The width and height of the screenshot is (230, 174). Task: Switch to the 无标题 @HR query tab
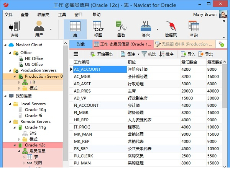click(184, 44)
